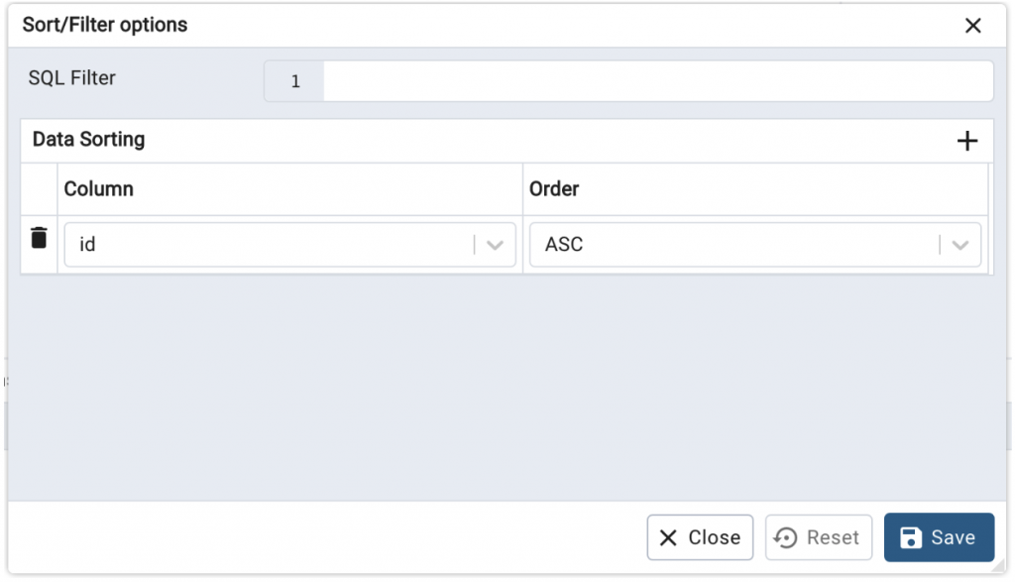Expand the Column dropdown chevron arrow
The image size is (1015, 582).
(496, 245)
